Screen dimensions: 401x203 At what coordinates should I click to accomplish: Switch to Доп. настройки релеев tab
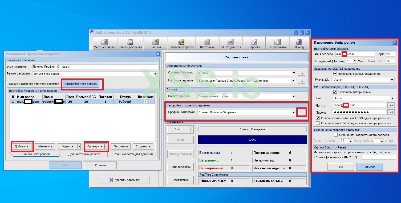pos(84,154)
